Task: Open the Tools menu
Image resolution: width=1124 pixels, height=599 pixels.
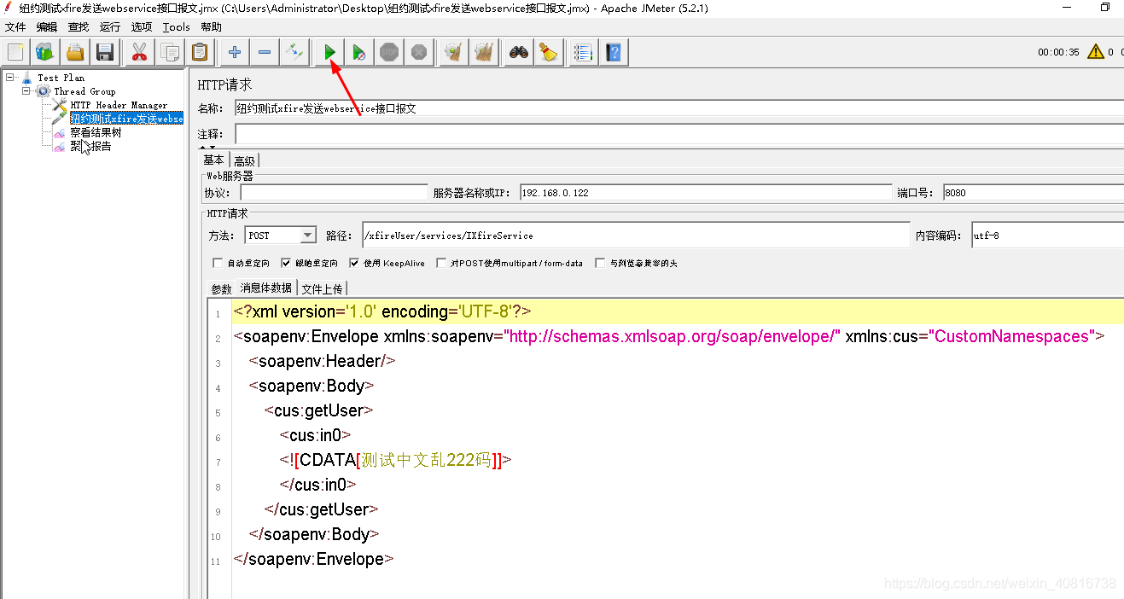Action: tap(176, 26)
